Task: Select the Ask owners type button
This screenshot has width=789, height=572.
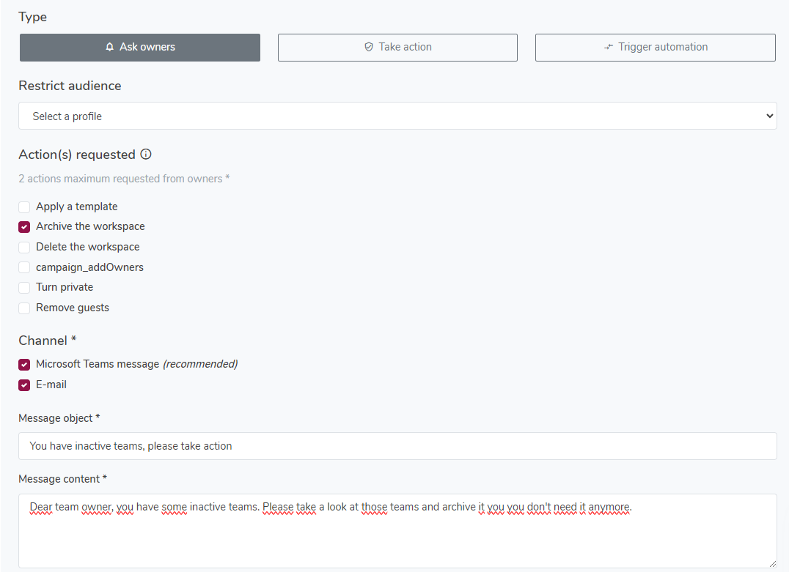Action: (x=139, y=47)
